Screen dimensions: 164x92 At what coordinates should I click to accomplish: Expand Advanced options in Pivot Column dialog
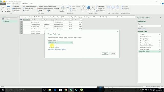tap(53, 47)
